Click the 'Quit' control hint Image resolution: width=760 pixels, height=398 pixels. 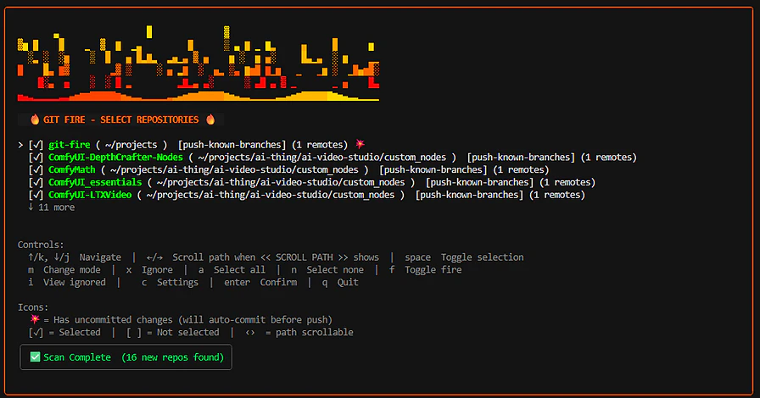coord(348,283)
